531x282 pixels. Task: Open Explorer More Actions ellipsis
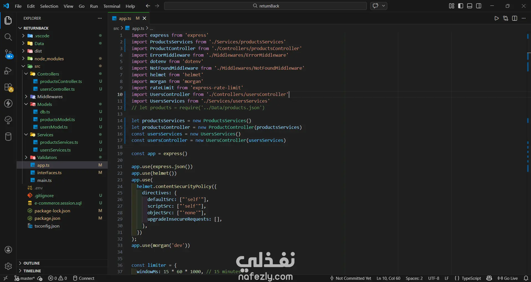click(x=100, y=18)
